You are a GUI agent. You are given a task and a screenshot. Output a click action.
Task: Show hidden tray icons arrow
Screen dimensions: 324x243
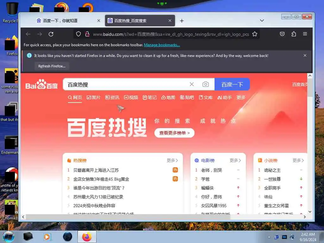pos(269,237)
